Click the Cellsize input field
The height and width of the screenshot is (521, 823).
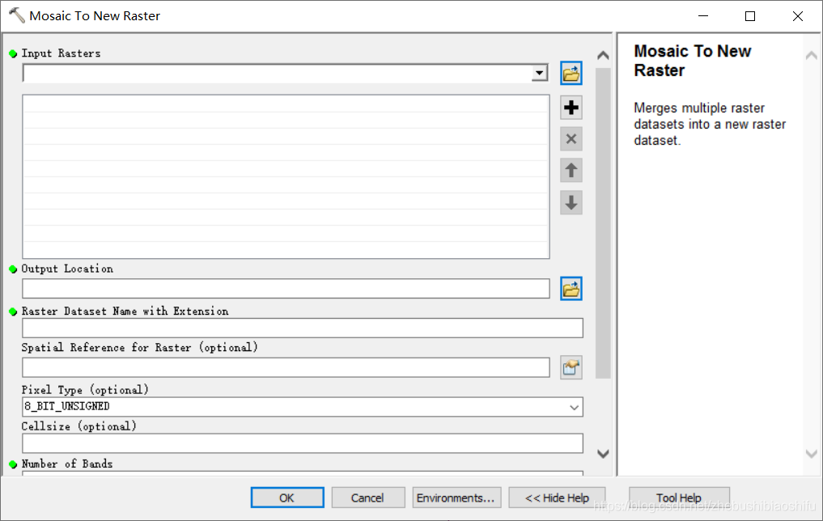pos(303,443)
